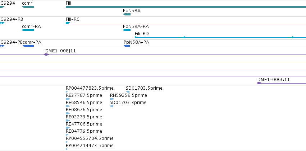This screenshot has height=151, width=306.
Task: Select the Fili gene bar
Action: pos(186,7)
